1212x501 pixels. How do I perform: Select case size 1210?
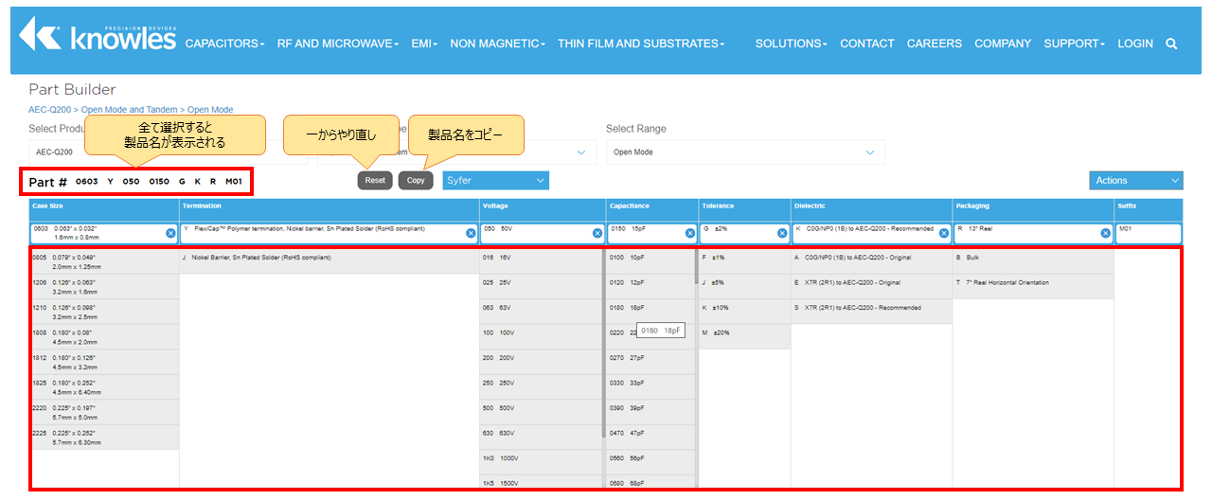coord(104,312)
